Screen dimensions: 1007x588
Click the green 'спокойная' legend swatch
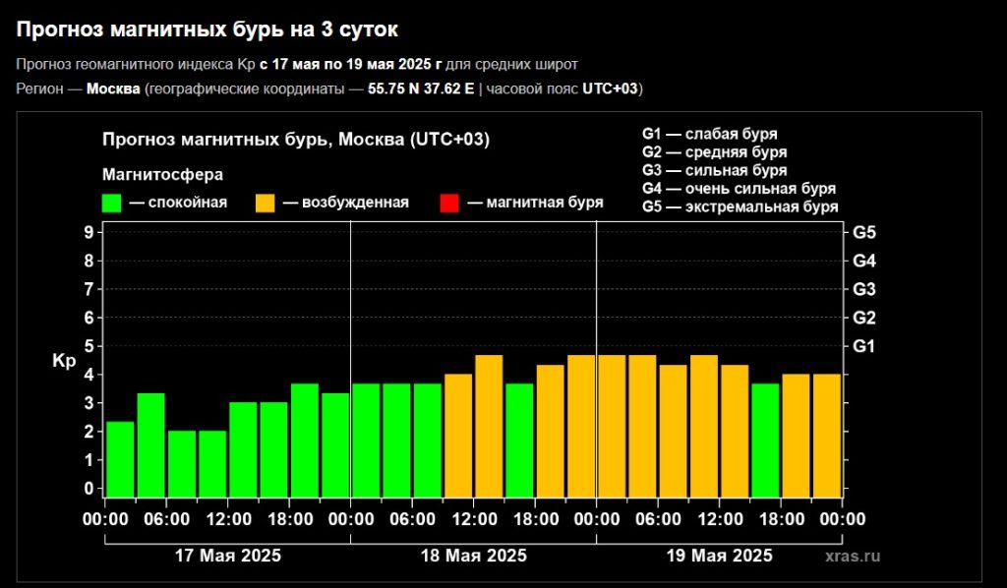[111, 204]
